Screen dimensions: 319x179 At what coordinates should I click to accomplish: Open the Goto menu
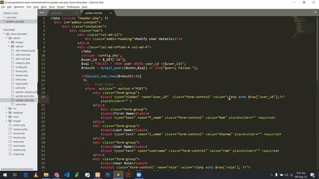(44, 7)
